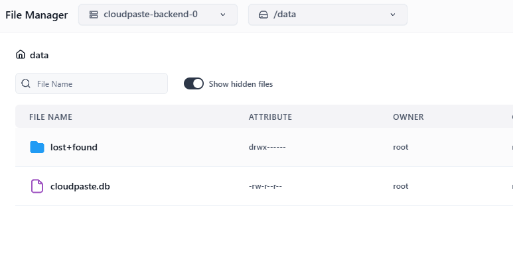Open the lost+found folder name
This screenshot has width=513, height=257.
pyautogui.click(x=74, y=147)
